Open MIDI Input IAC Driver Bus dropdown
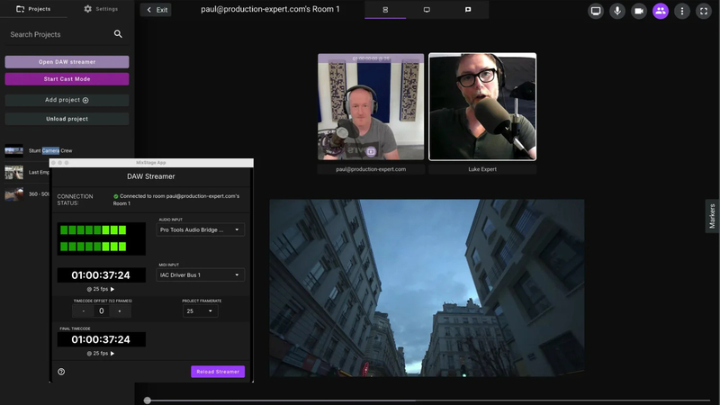Image resolution: width=720 pixels, height=405 pixels. coord(200,275)
